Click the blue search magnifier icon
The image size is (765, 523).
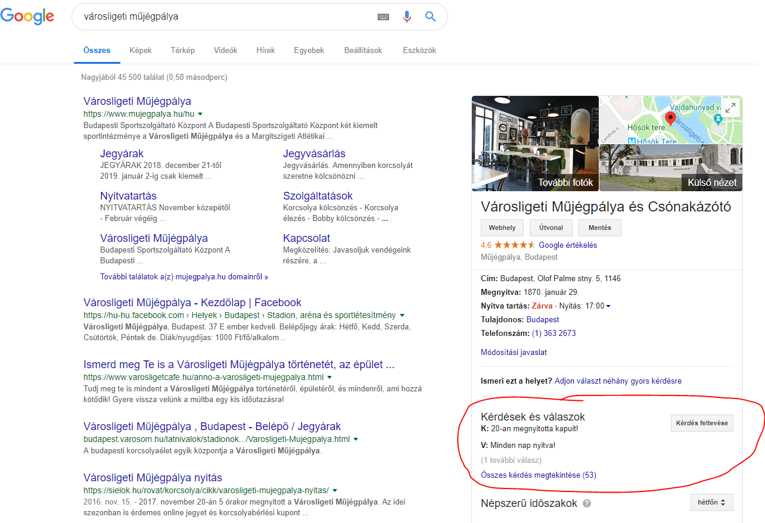tap(431, 17)
